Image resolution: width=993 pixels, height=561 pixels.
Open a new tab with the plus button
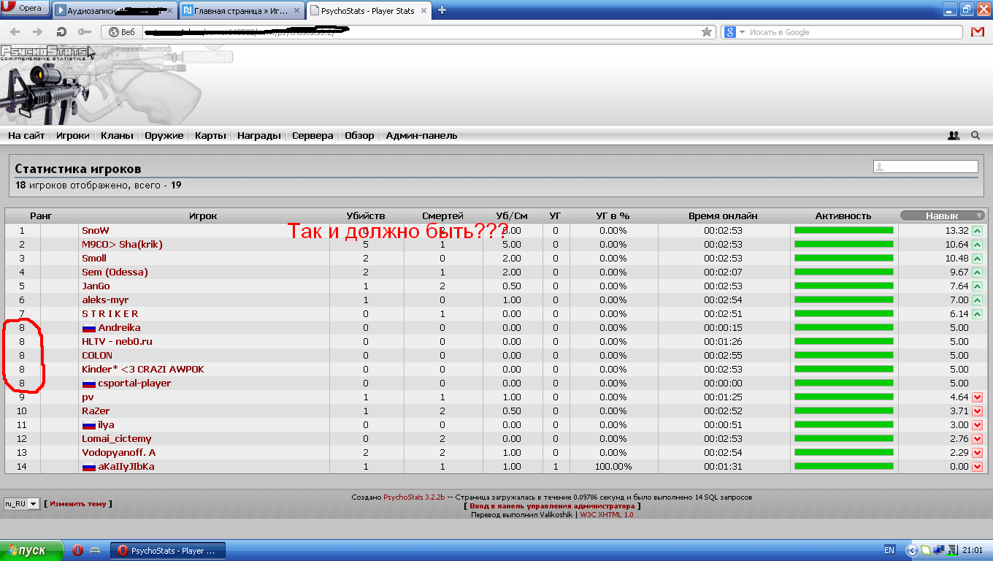(442, 10)
